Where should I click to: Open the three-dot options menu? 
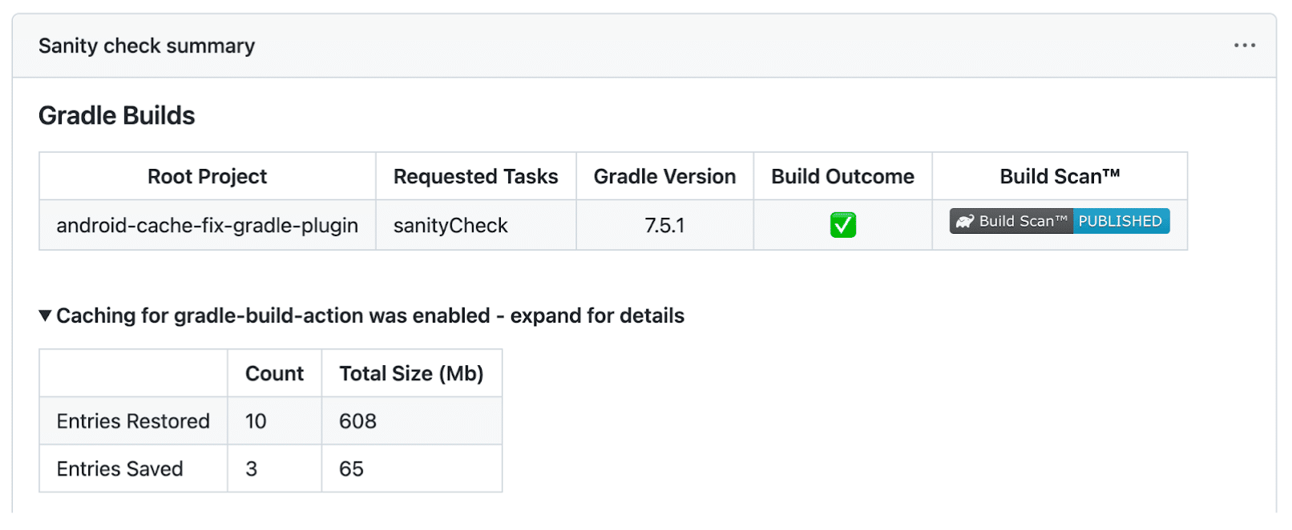pos(1244,46)
